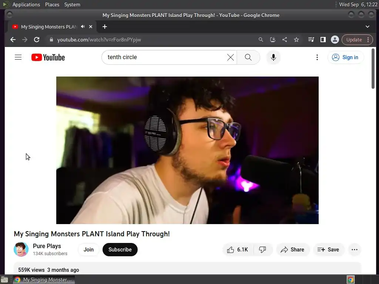
Task: Open Chrome zoom magnifier in address bar
Action: [261, 40]
